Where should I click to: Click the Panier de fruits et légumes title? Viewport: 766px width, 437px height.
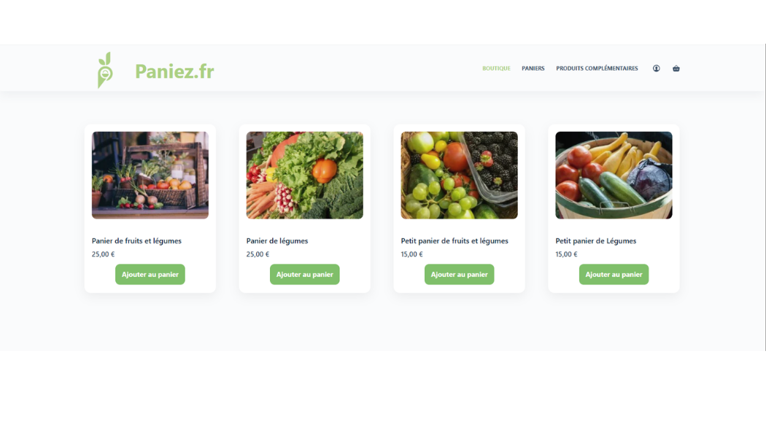(x=137, y=241)
